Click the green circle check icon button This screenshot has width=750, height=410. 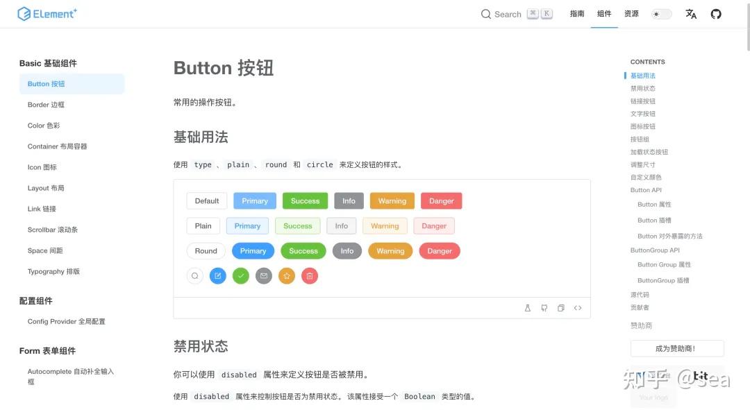coord(240,275)
